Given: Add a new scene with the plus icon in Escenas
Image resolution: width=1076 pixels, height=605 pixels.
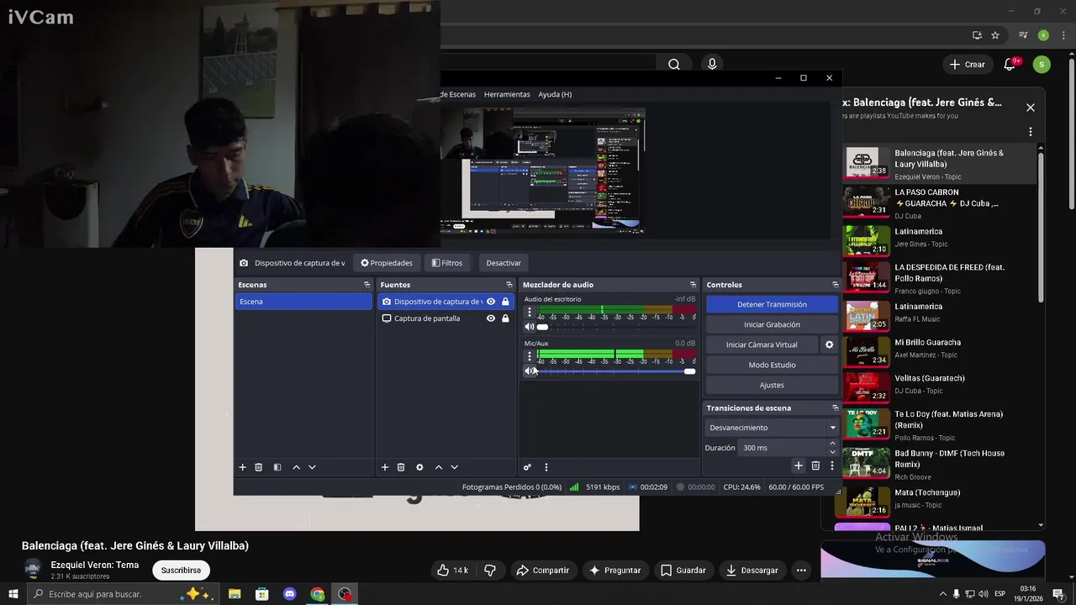Looking at the screenshot, I should 242,467.
